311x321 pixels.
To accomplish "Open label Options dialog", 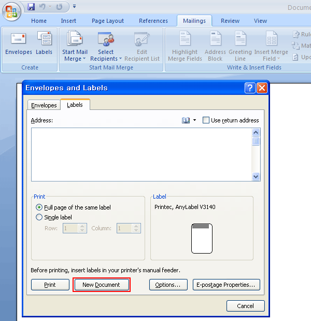I will point(168,285).
